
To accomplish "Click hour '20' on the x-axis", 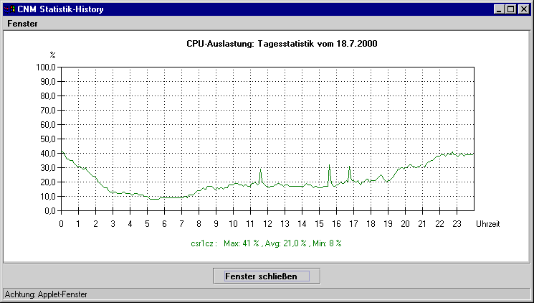I will point(405,224).
